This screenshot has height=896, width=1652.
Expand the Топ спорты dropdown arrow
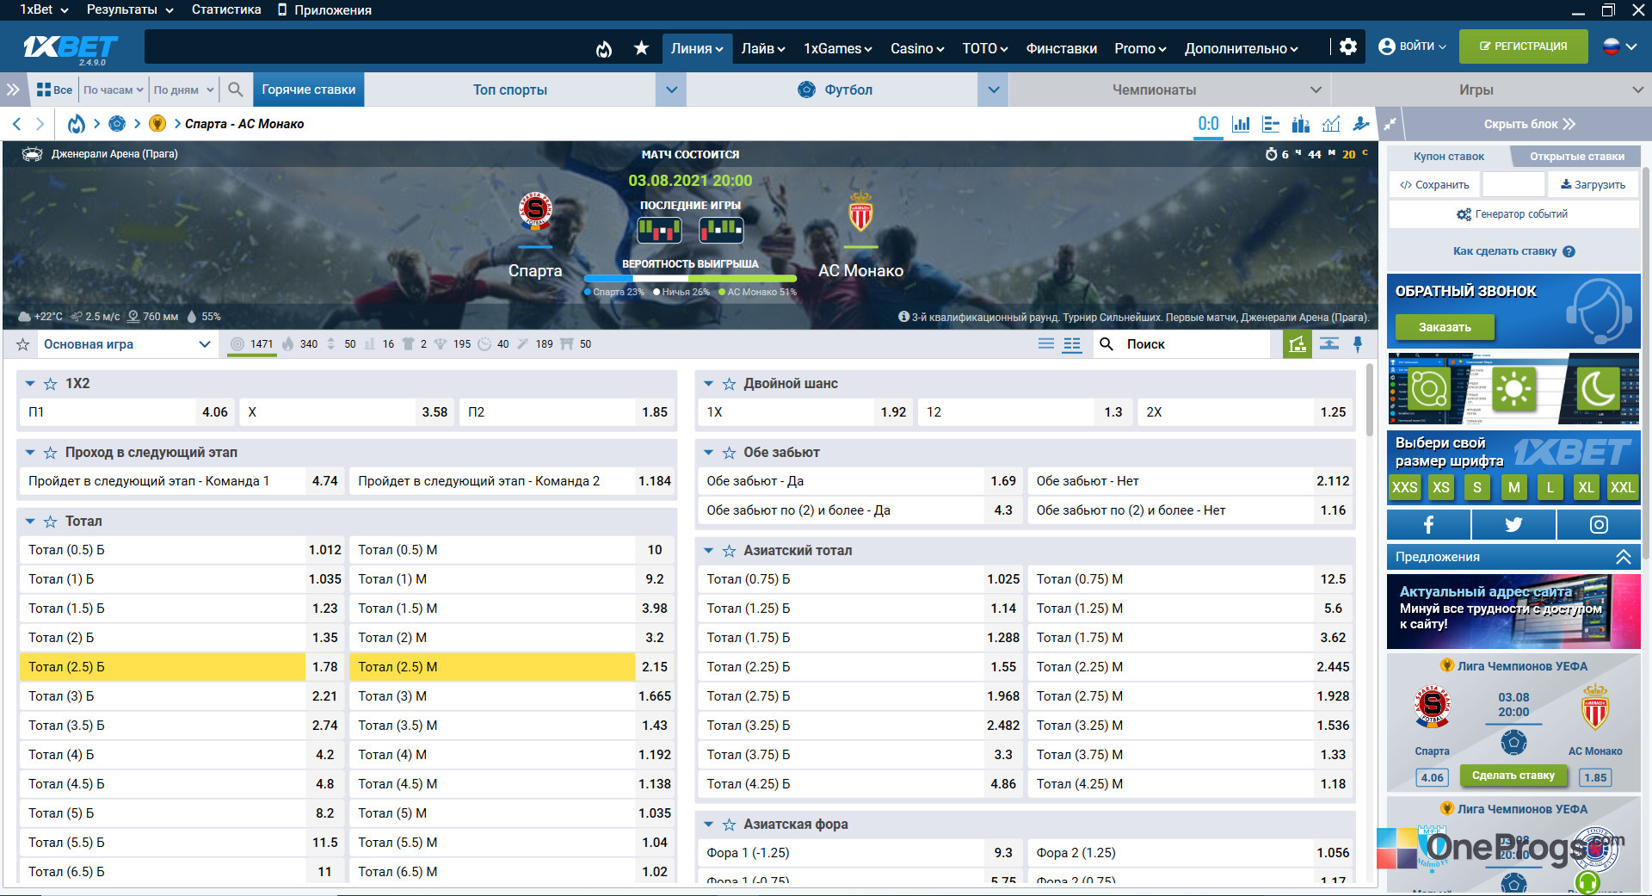671,90
